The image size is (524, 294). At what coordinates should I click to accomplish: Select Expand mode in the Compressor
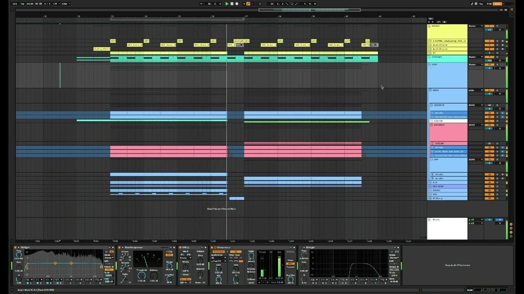290,267
